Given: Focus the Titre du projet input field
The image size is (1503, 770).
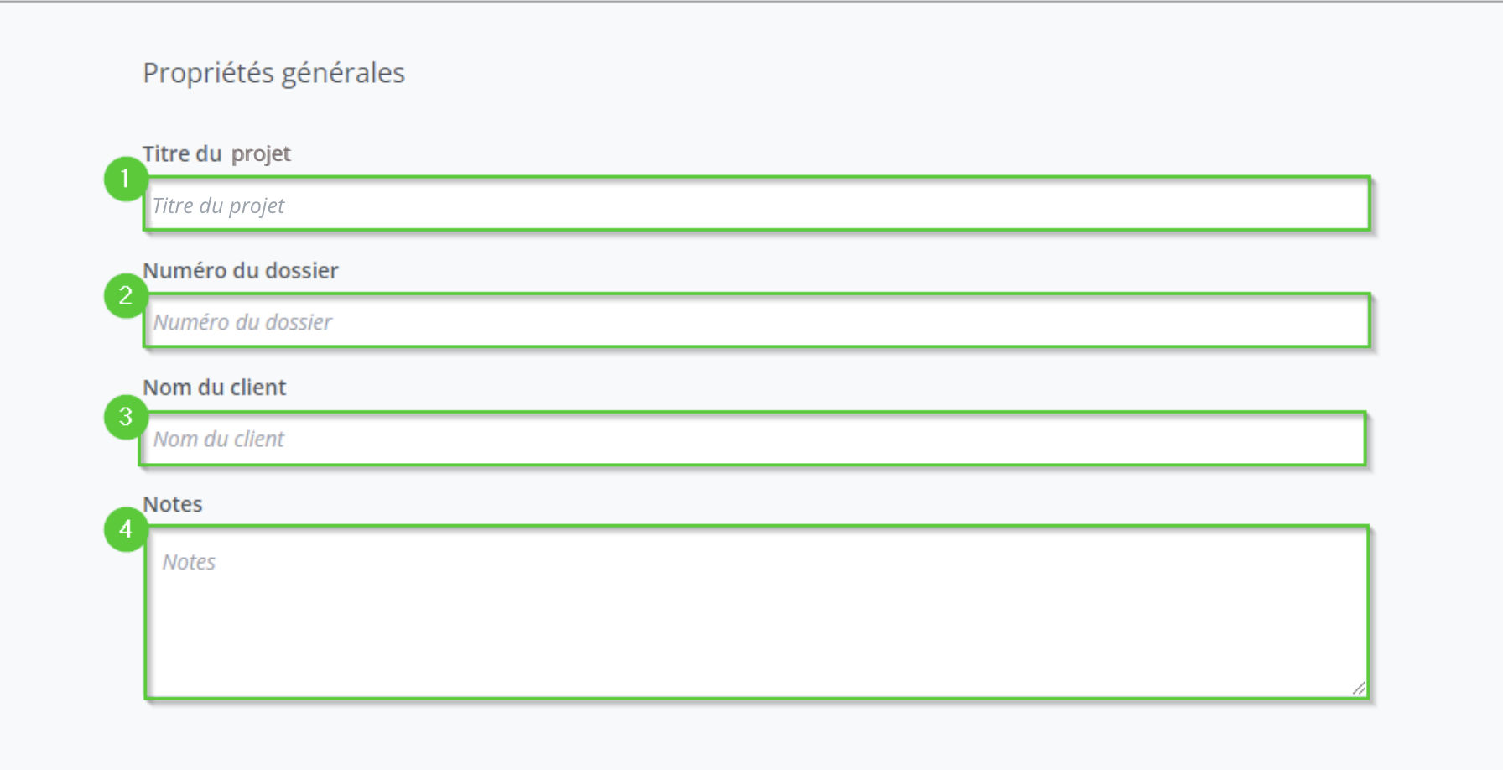Looking at the screenshot, I should click(x=757, y=204).
